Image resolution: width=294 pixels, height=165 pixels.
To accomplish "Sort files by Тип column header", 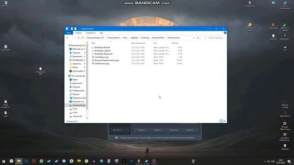I will (x=155, y=43).
